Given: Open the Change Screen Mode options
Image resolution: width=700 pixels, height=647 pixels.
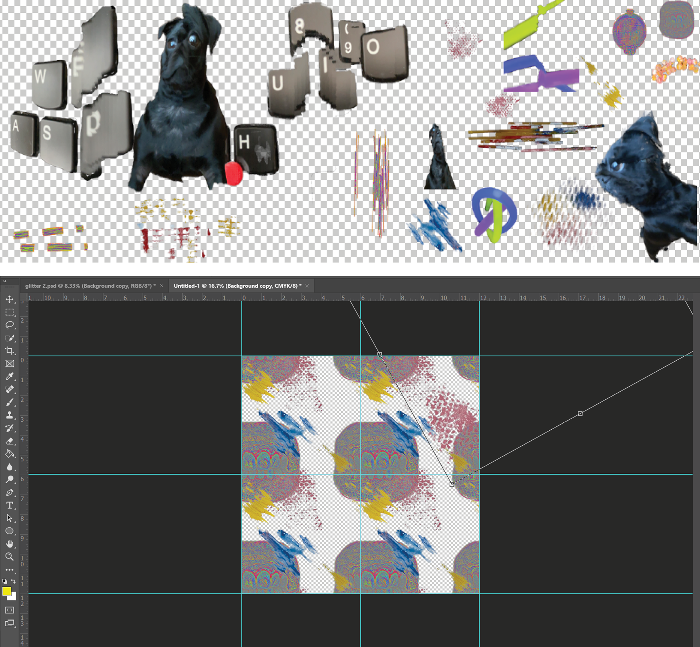Looking at the screenshot, I should [9, 623].
